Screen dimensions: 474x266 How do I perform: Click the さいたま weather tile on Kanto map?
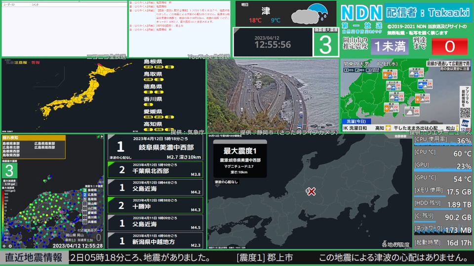click(394, 85)
